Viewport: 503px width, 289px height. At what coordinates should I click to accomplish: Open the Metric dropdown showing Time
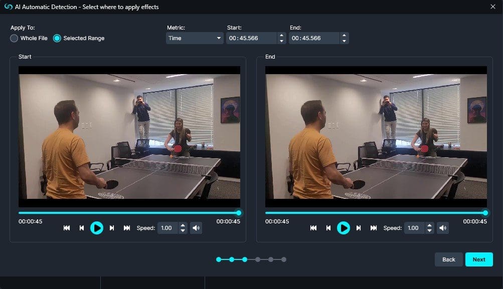(x=194, y=38)
